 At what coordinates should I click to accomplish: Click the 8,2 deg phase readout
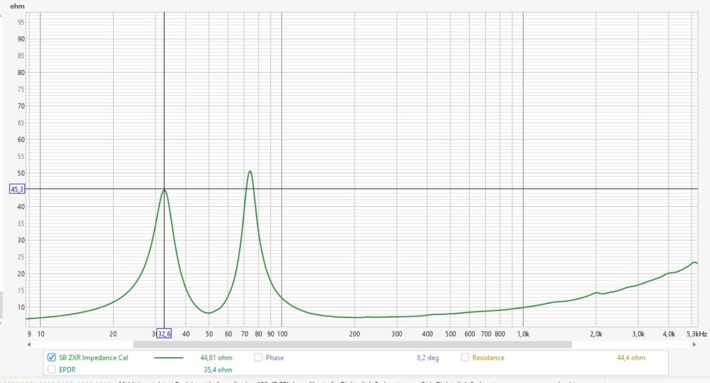(428, 358)
